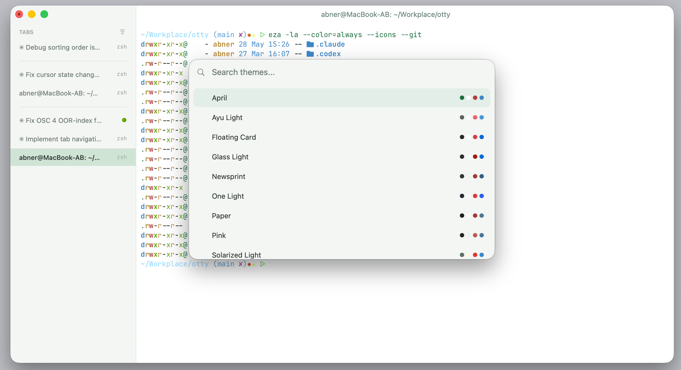Click the .codex directory name
681x370 pixels.
[328, 54]
